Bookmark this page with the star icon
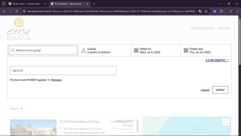The height and width of the screenshot is (136, 241). coord(206,11)
